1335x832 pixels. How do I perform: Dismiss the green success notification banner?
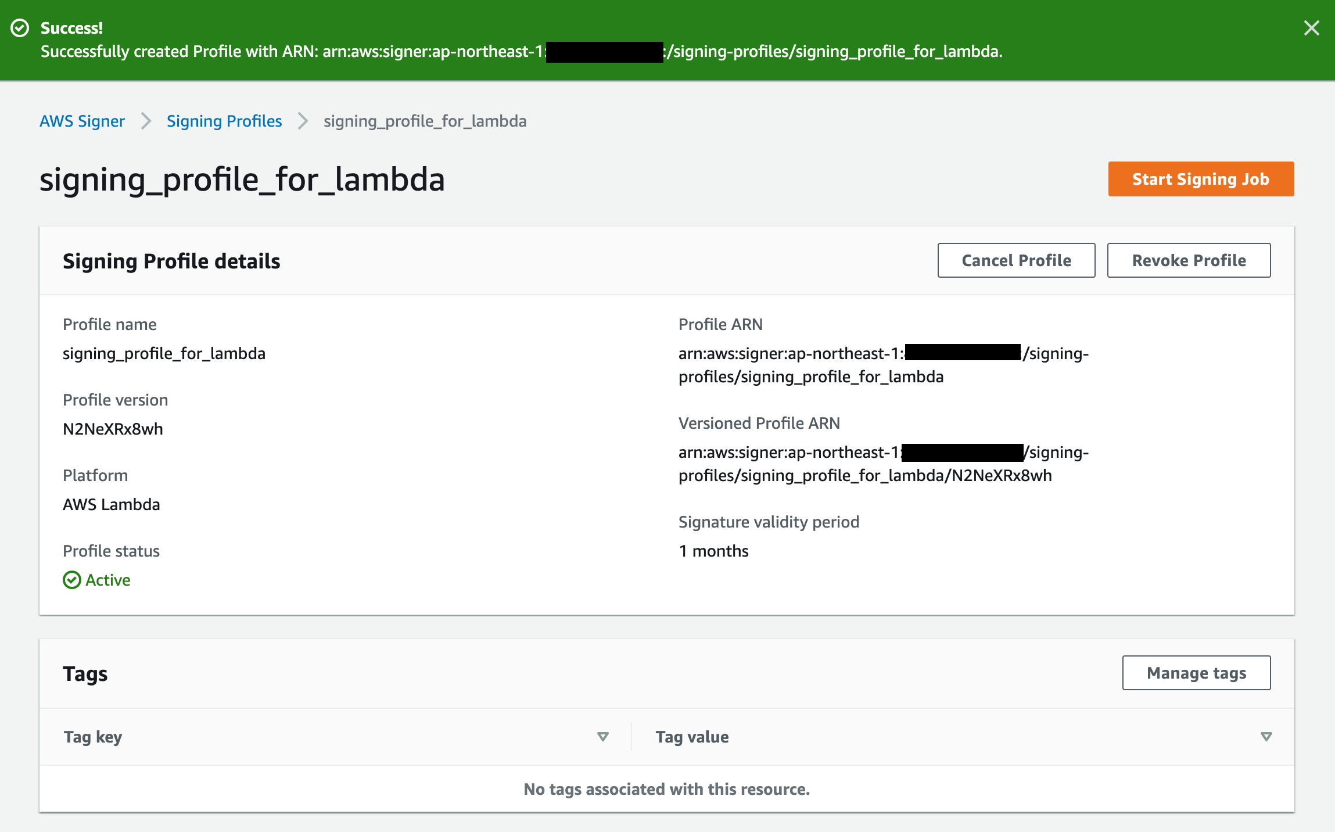click(x=1311, y=28)
